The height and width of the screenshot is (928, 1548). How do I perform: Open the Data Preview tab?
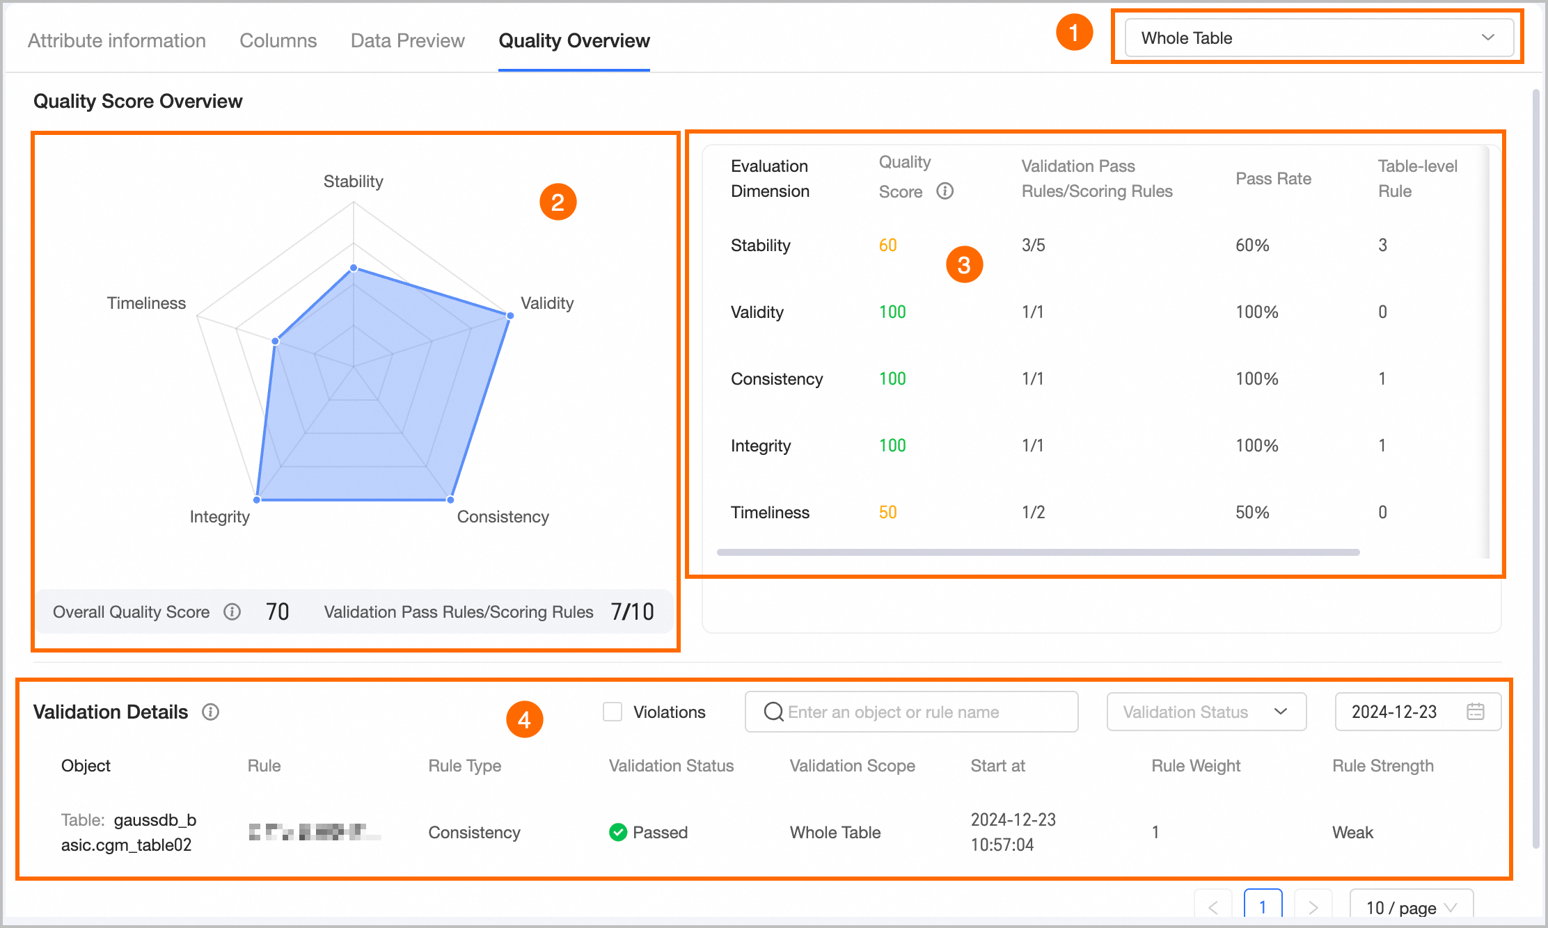pos(407,40)
